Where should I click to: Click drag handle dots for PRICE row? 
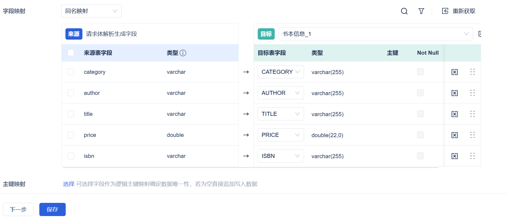(472, 135)
